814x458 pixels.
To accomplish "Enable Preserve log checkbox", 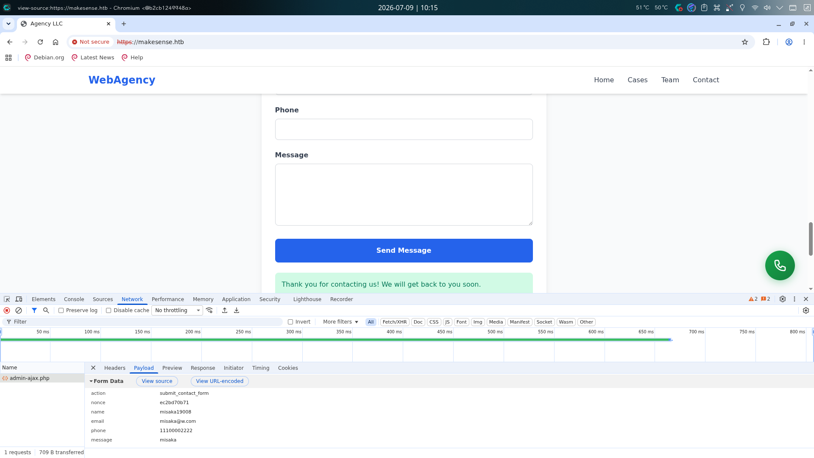I will [61, 310].
